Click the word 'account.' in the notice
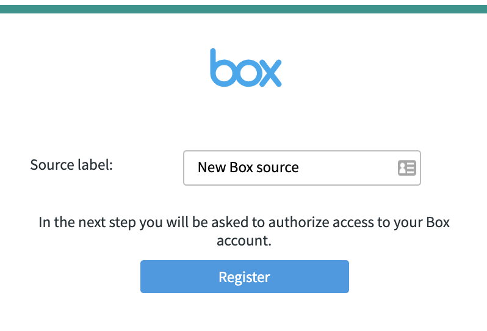The image size is (487, 331). pos(244,241)
